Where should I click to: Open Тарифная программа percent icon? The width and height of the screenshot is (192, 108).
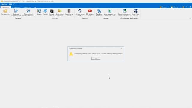tap(99, 13)
